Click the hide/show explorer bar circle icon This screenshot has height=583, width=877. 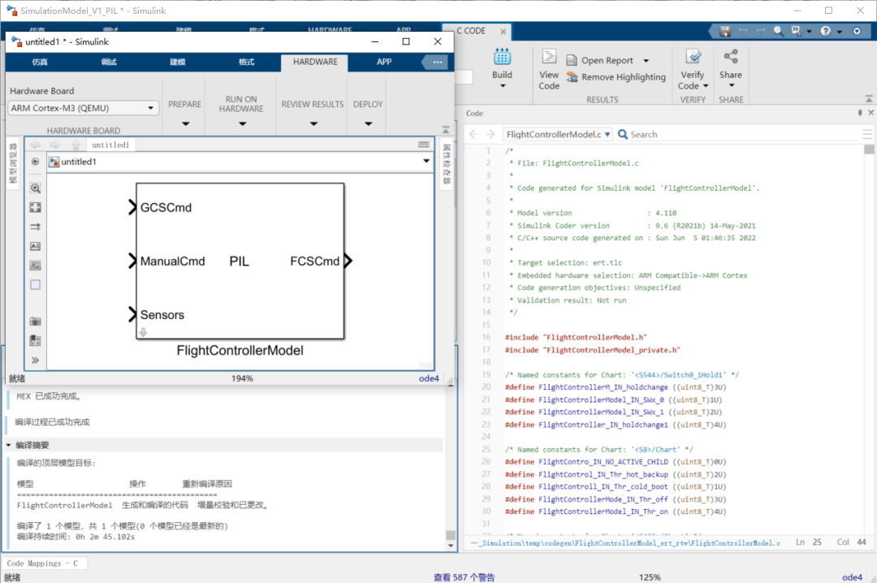35,162
